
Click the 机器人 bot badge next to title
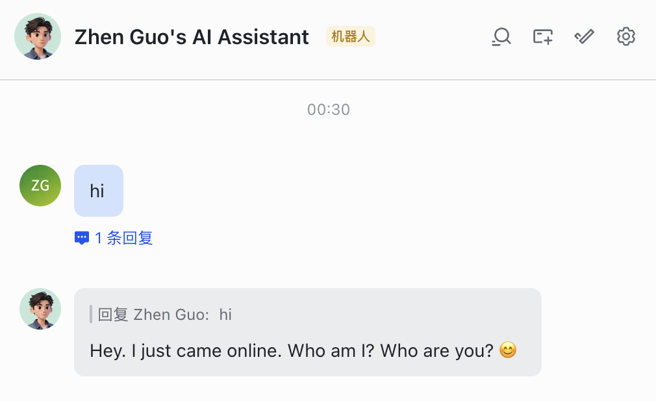tap(350, 36)
